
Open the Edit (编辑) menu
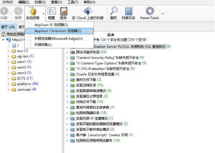point(24,2)
